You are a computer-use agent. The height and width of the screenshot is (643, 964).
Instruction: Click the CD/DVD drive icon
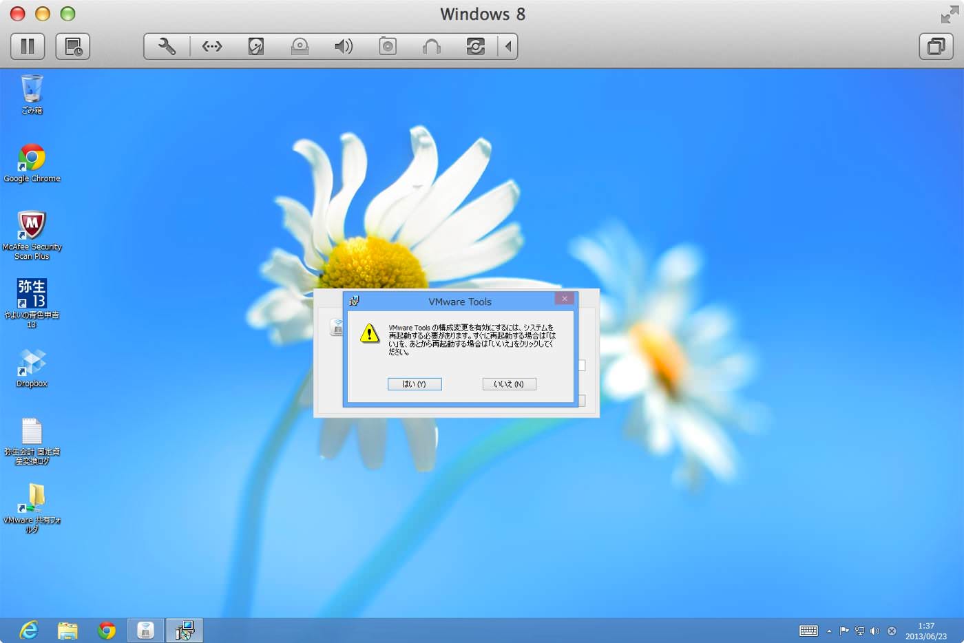click(300, 47)
